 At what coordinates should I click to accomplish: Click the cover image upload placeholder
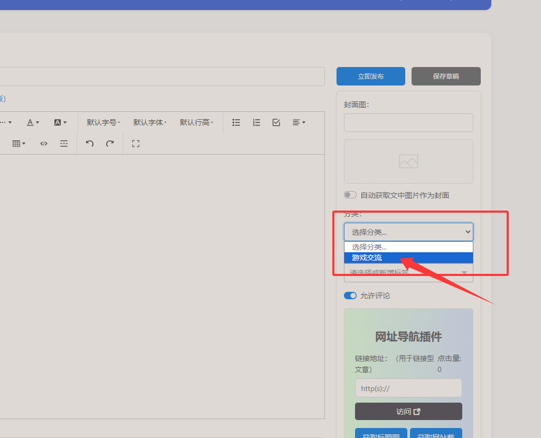click(408, 161)
